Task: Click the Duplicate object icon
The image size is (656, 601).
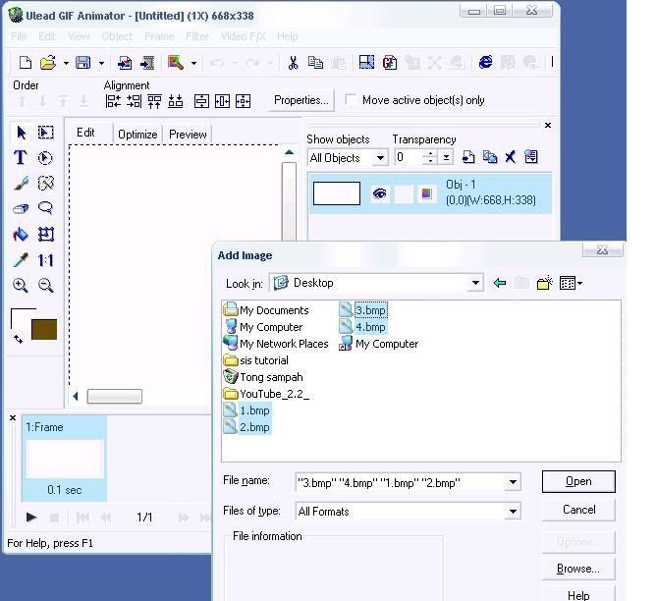Action: point(489,157)
